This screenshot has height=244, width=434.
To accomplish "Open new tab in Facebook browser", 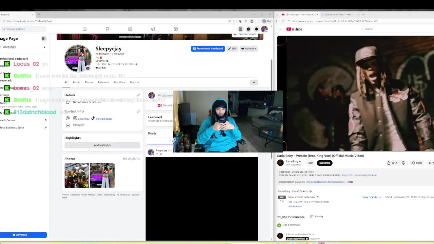I will (x=39, y=15).
